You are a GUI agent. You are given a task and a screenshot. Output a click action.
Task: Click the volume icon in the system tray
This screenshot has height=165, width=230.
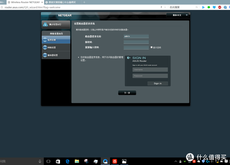[212, 162]
